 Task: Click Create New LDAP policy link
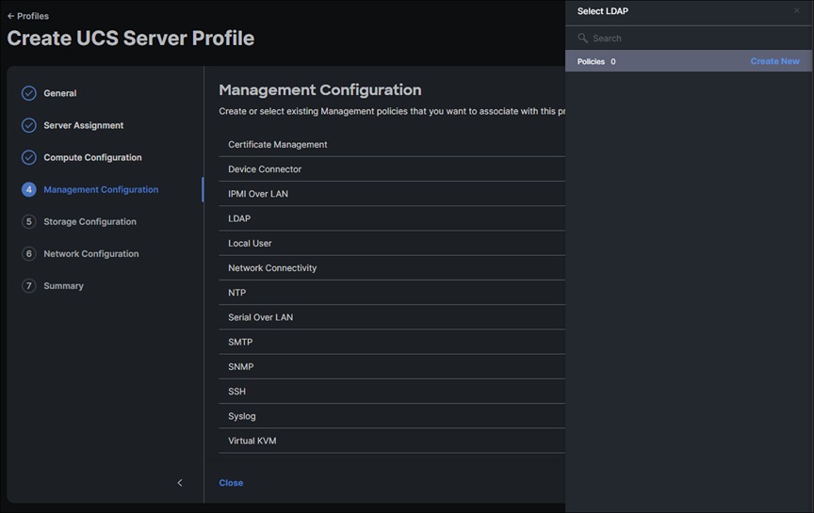point(774,61)
